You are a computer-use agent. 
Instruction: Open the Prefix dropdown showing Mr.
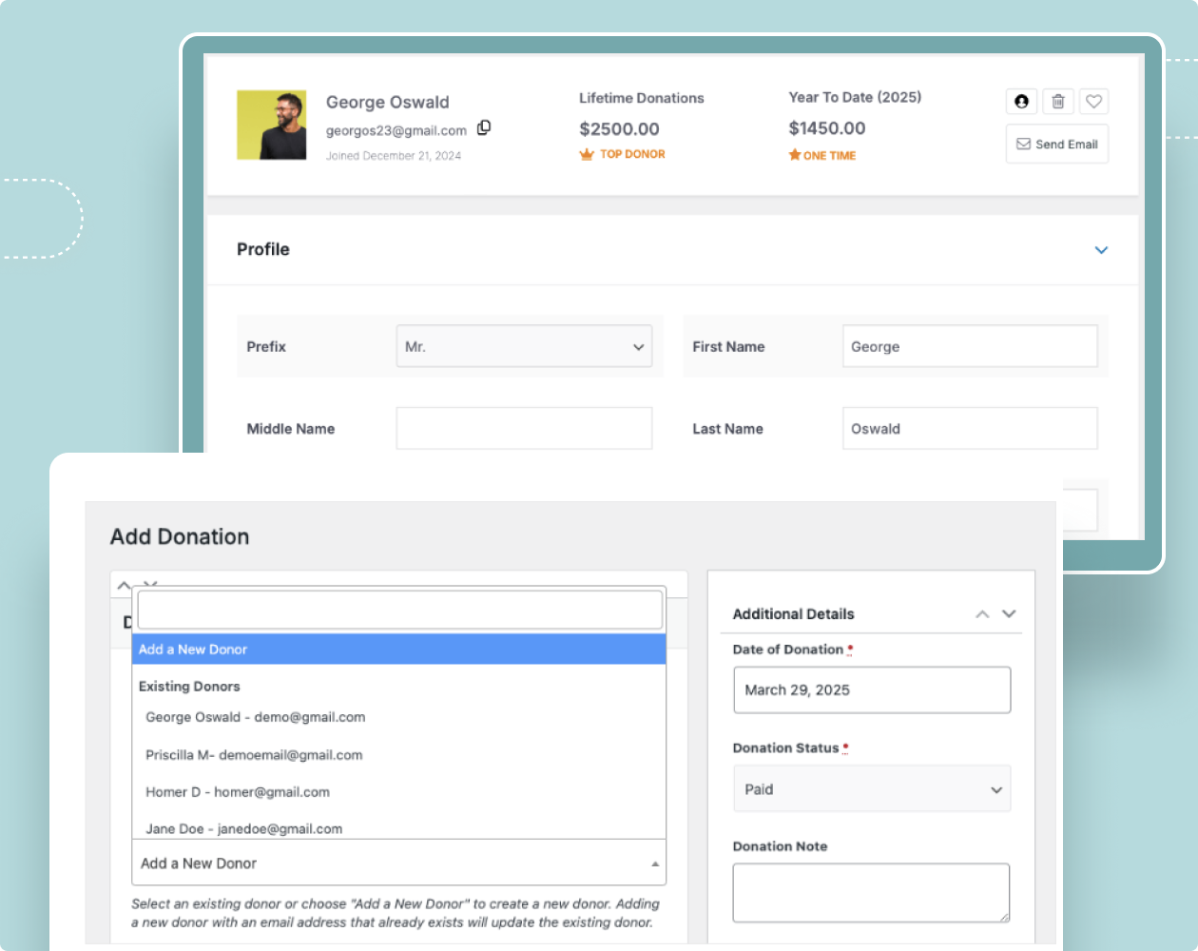pyautogui.click(x=524, y=345)
